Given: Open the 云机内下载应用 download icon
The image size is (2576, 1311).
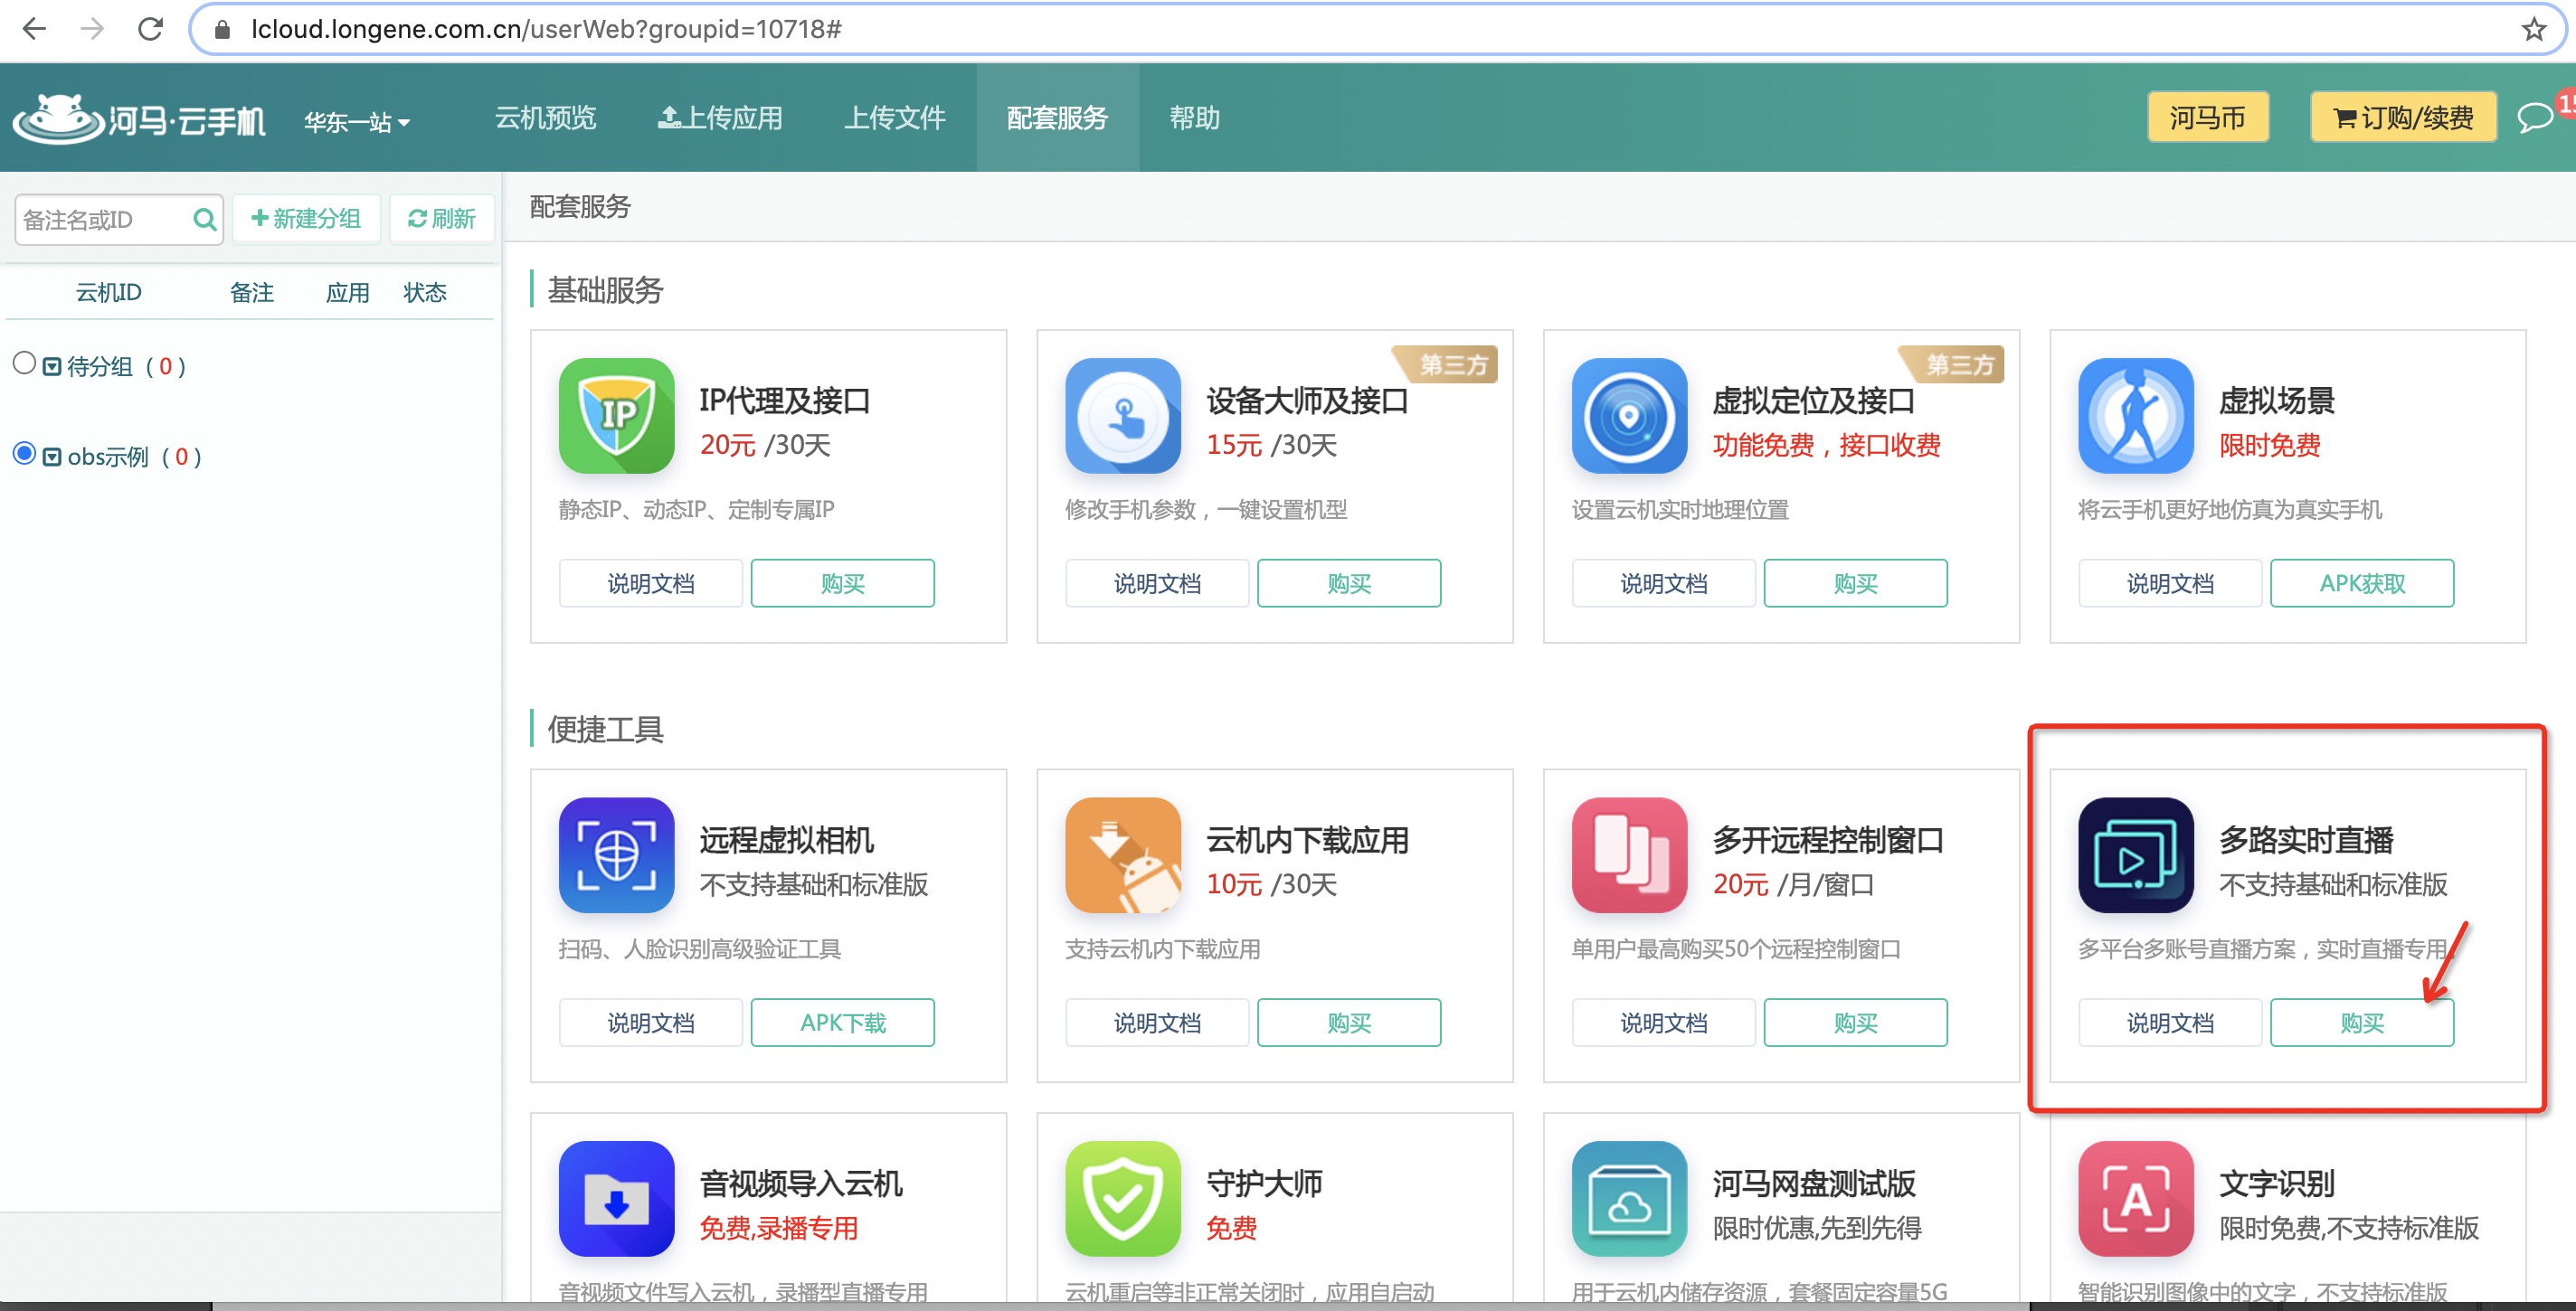Looking at the screenshot, I should coord(1122,855).
